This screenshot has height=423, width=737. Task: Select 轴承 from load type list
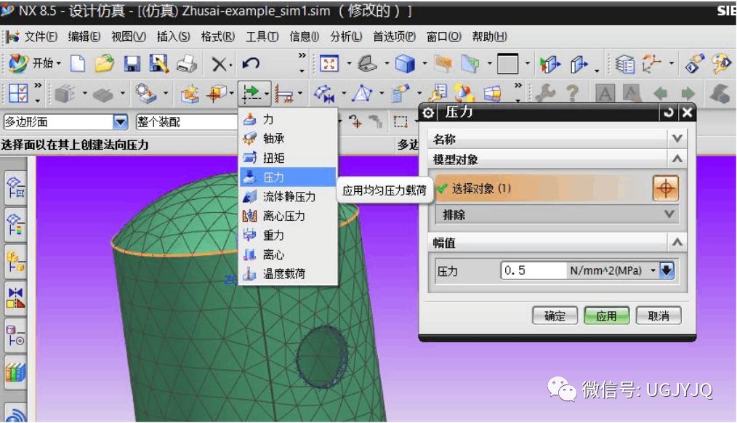[x=288, y=139]
